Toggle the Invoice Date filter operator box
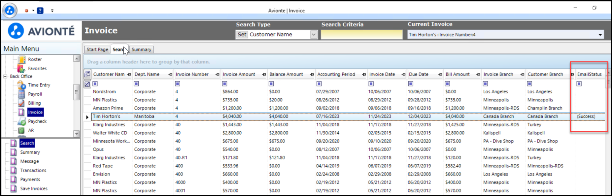612x196 pixels. tap(371, 84)
